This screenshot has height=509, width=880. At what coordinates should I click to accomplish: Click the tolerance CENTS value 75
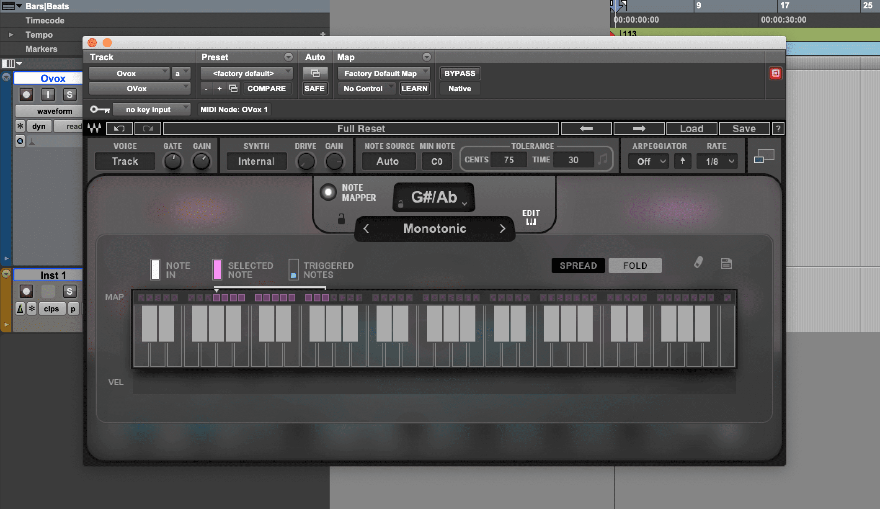click(508, 160)
